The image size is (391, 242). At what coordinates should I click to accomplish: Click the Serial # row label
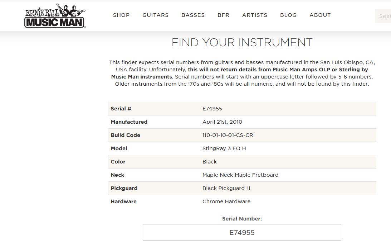point(121,109)
